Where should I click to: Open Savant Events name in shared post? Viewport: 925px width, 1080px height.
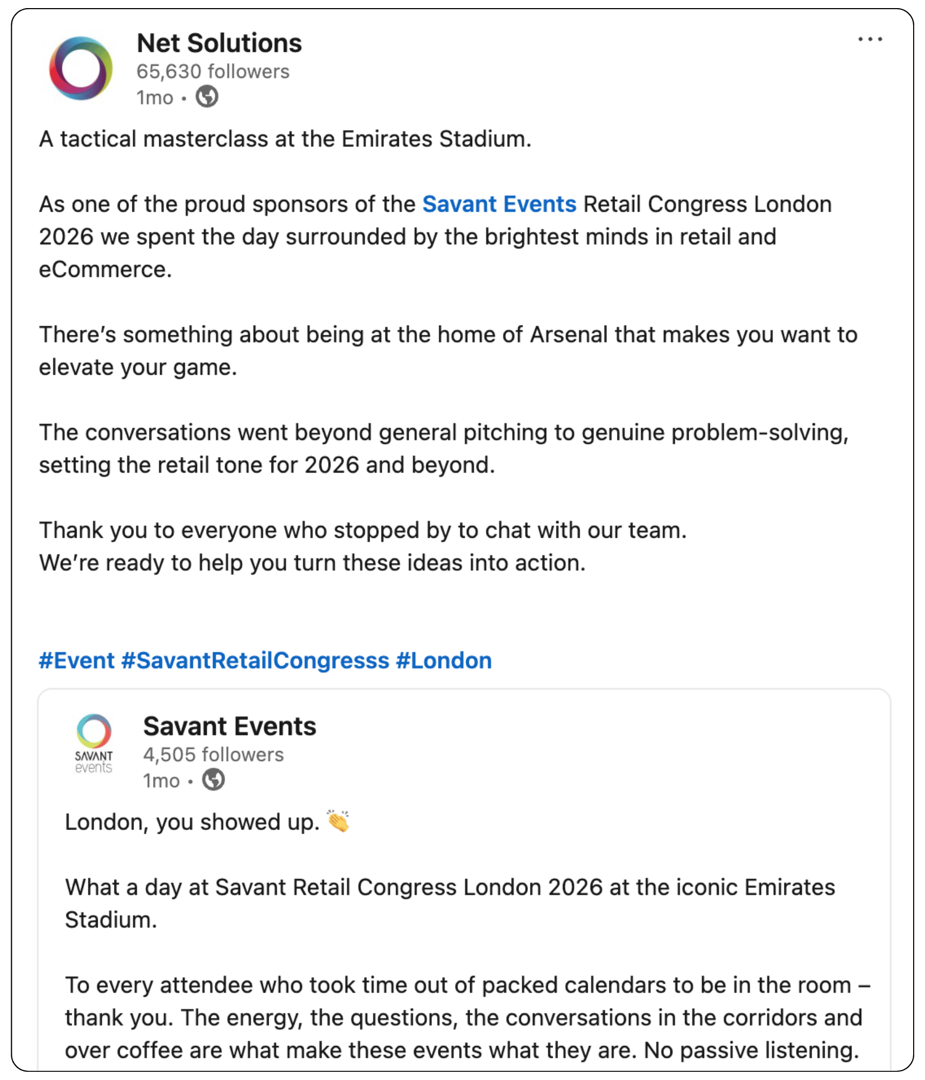[229, 726]
